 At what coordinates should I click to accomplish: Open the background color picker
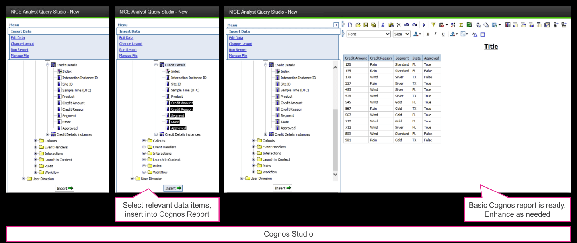click(454, 34)
